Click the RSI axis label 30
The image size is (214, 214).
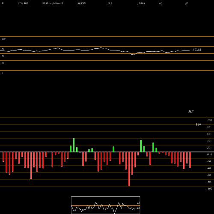click(x=3, y=63)
